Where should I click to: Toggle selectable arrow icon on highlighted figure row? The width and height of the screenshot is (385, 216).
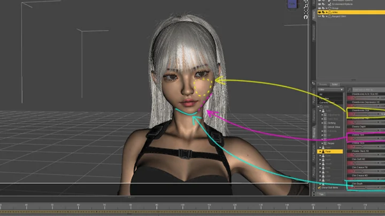click(x=324, y=12)
